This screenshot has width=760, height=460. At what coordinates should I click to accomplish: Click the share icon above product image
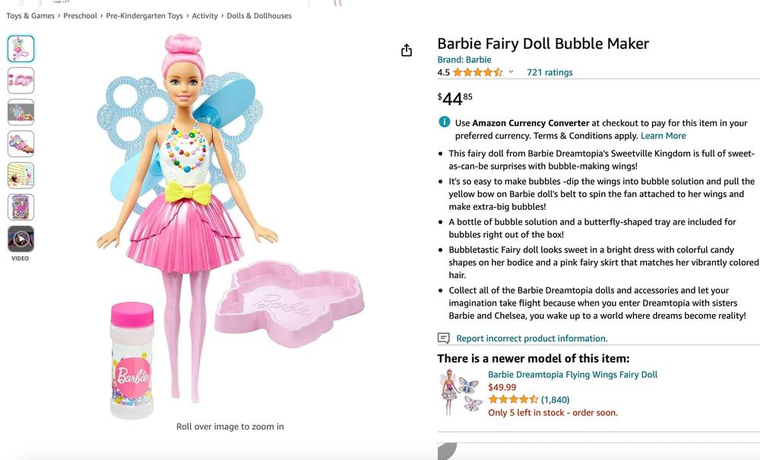click(407, 50)
